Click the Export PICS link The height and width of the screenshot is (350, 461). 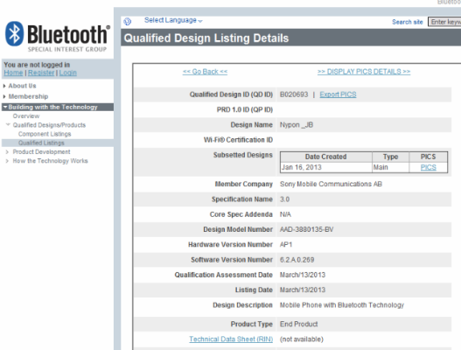coord(338,94)
